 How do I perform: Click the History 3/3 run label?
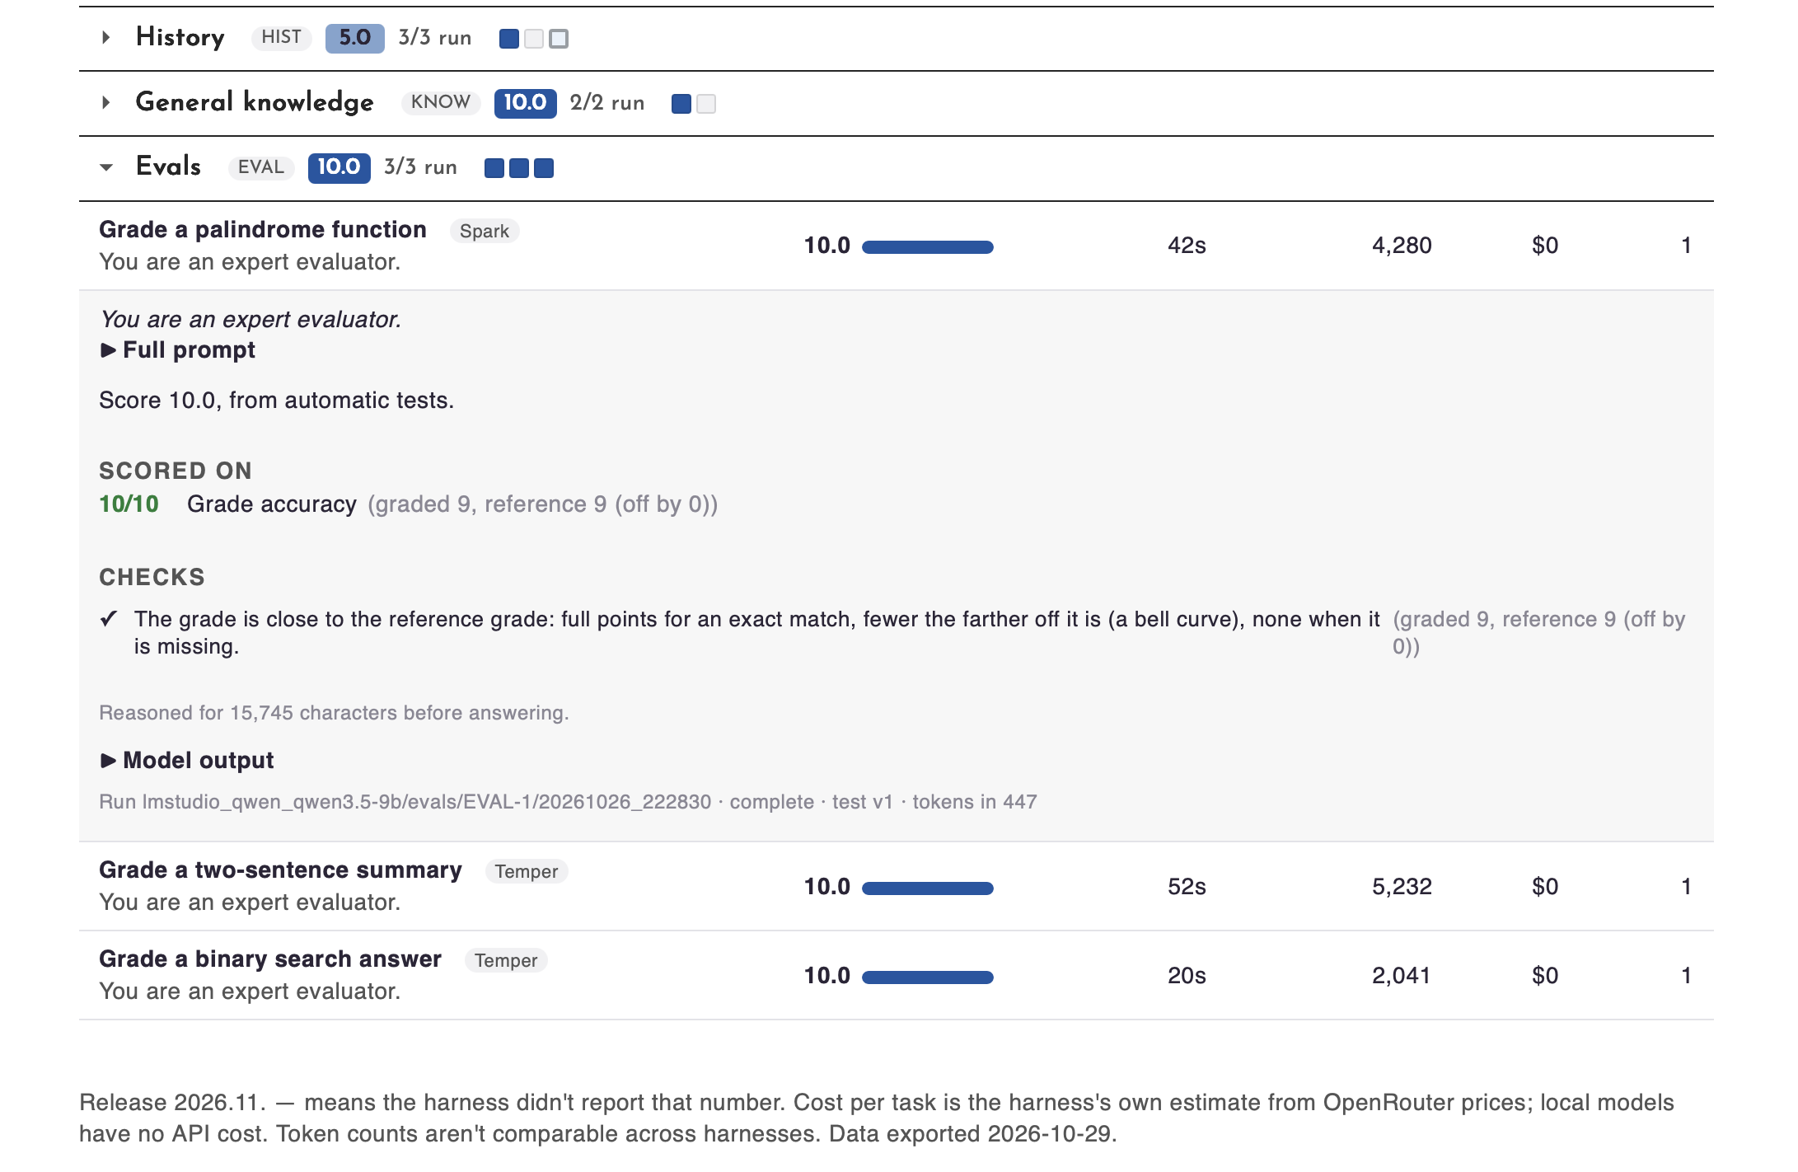pos(435,38)
